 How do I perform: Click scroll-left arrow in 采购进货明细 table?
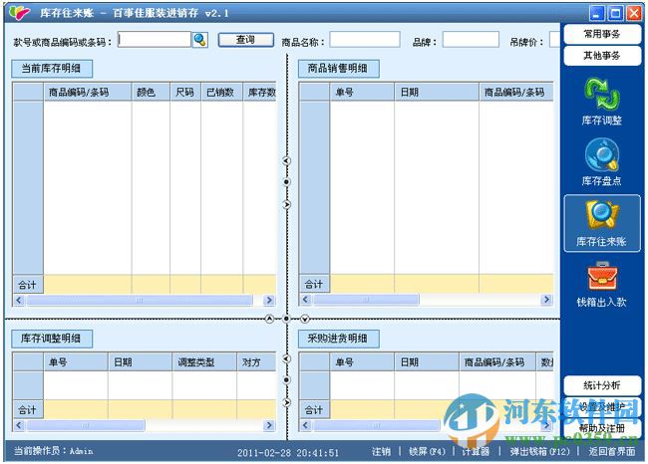306,425
